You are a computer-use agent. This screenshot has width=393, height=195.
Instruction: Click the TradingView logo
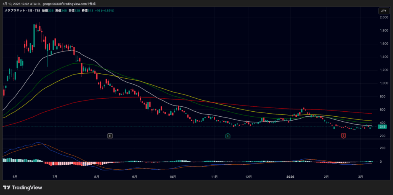pos(22,188)
